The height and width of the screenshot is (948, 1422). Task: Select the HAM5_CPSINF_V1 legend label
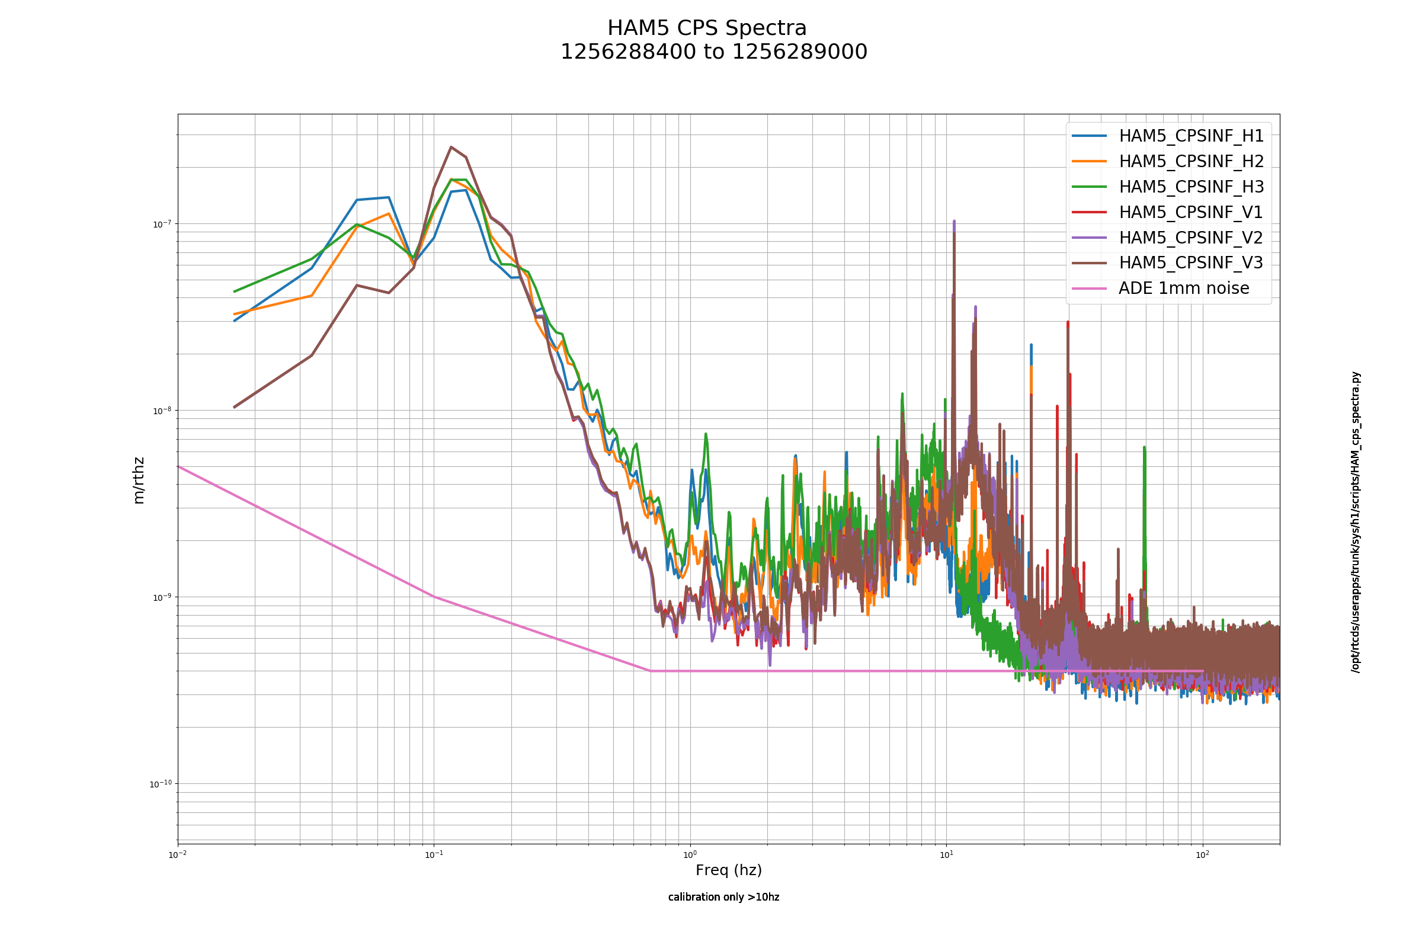(1191, 212)
